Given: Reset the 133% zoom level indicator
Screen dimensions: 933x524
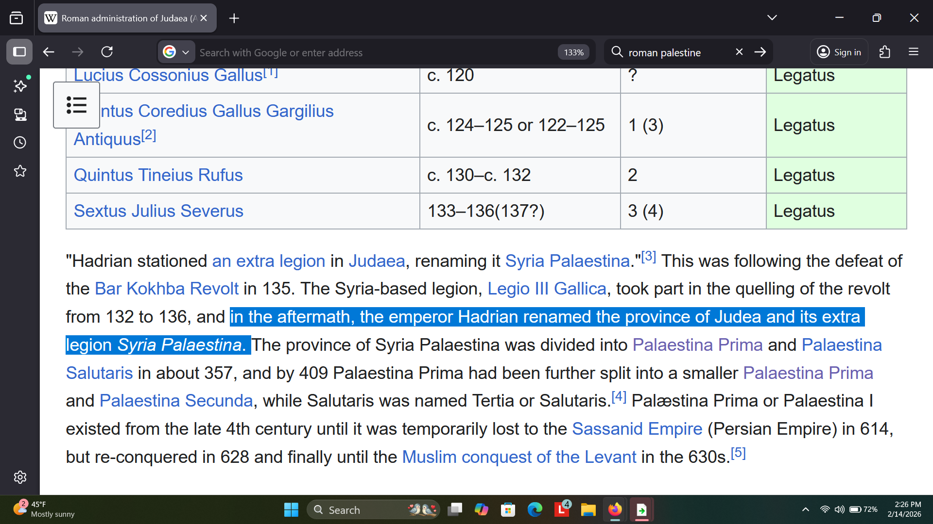Looking at the screenshot, I should click(x=573, y=52).
